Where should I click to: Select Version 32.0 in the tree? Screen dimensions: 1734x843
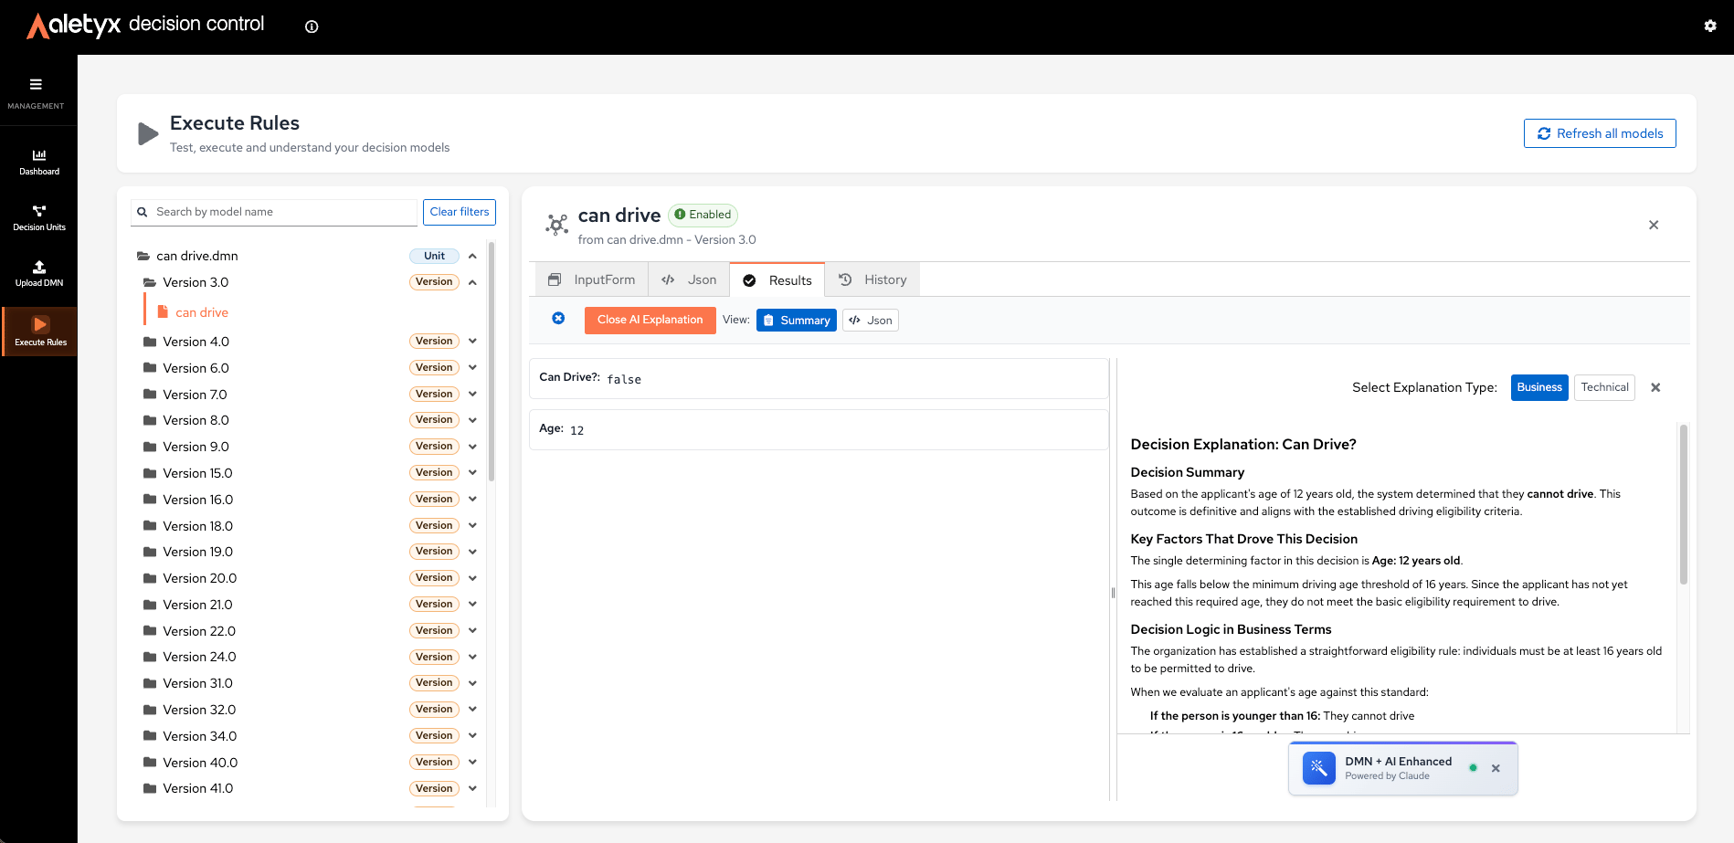click(199, 710)
